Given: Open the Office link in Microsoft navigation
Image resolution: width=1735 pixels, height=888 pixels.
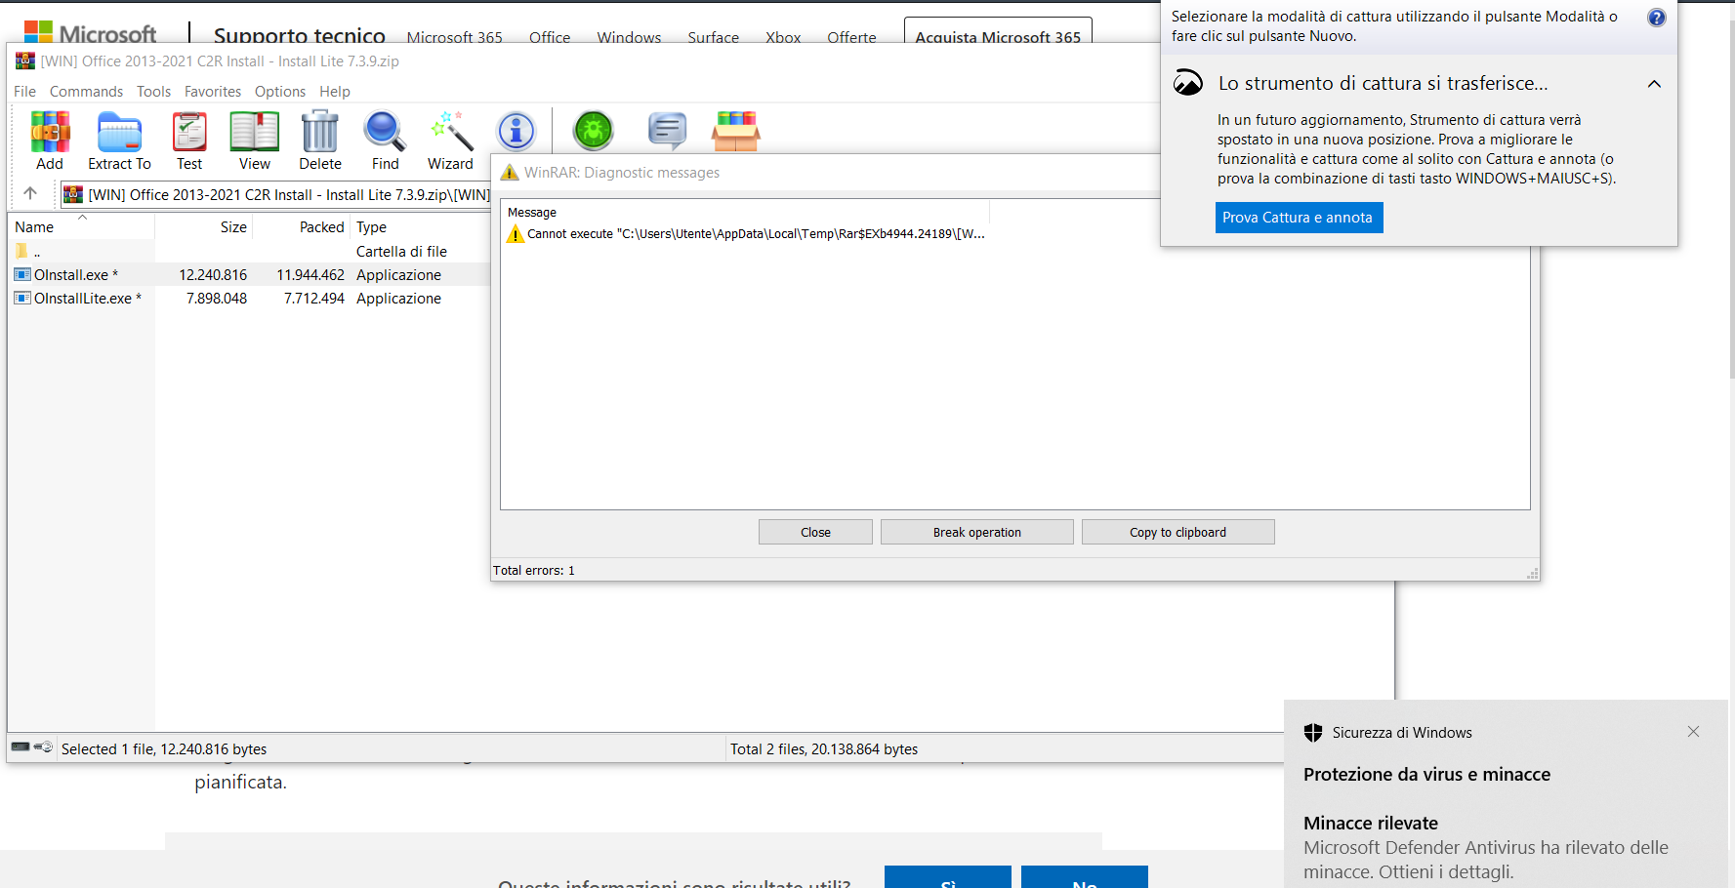Looking at the screenshot, I should pyautogui.click(x=550, y=37).
